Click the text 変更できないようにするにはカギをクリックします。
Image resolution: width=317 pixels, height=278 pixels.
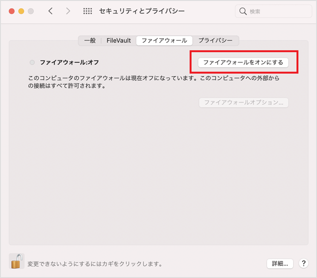(95, 263)
